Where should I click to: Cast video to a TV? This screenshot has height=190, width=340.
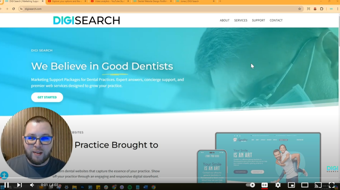coord(318,185)
